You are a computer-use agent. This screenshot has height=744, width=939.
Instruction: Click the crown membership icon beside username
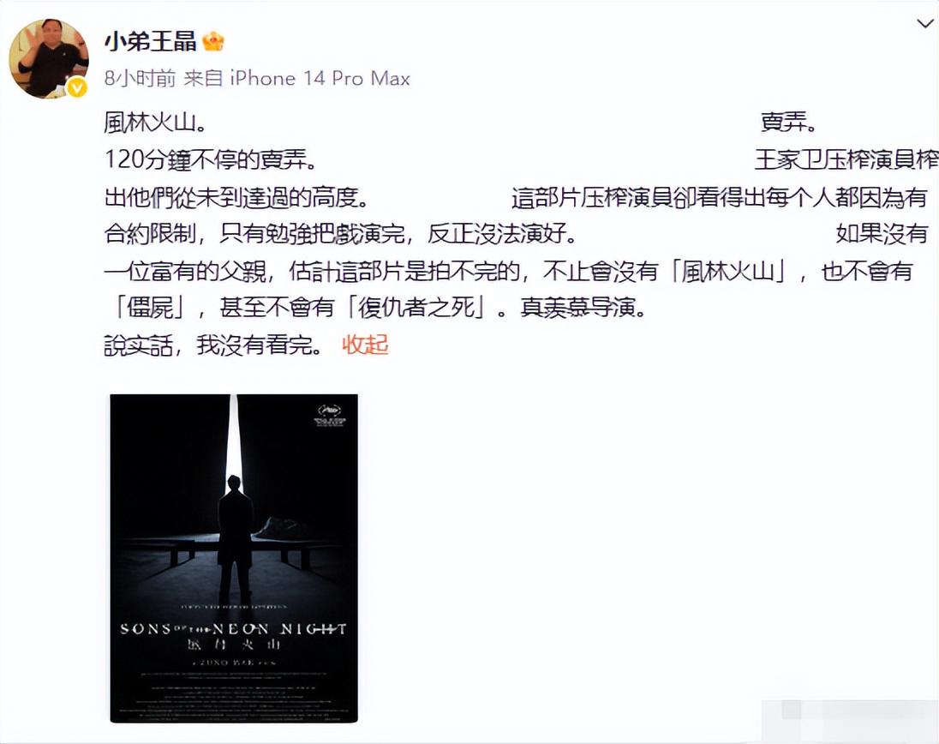213,41
